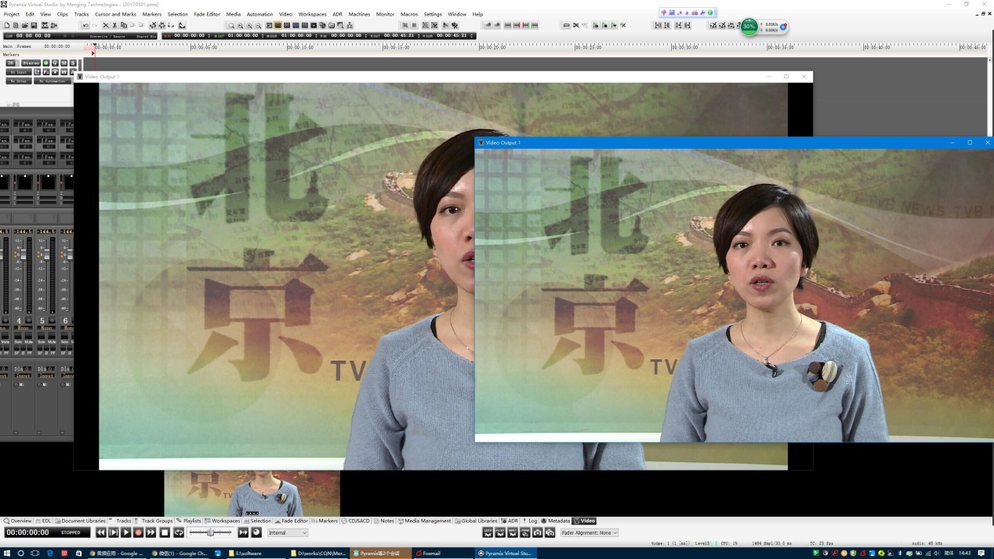Click the channel 5 mixer fader
Screen dimensions: 994x559
46,254
